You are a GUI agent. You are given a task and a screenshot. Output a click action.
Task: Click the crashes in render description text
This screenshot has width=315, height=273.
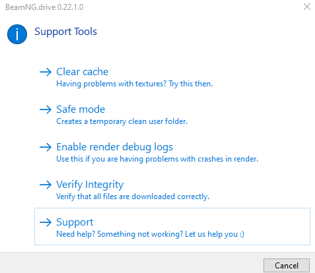(157, 159)
